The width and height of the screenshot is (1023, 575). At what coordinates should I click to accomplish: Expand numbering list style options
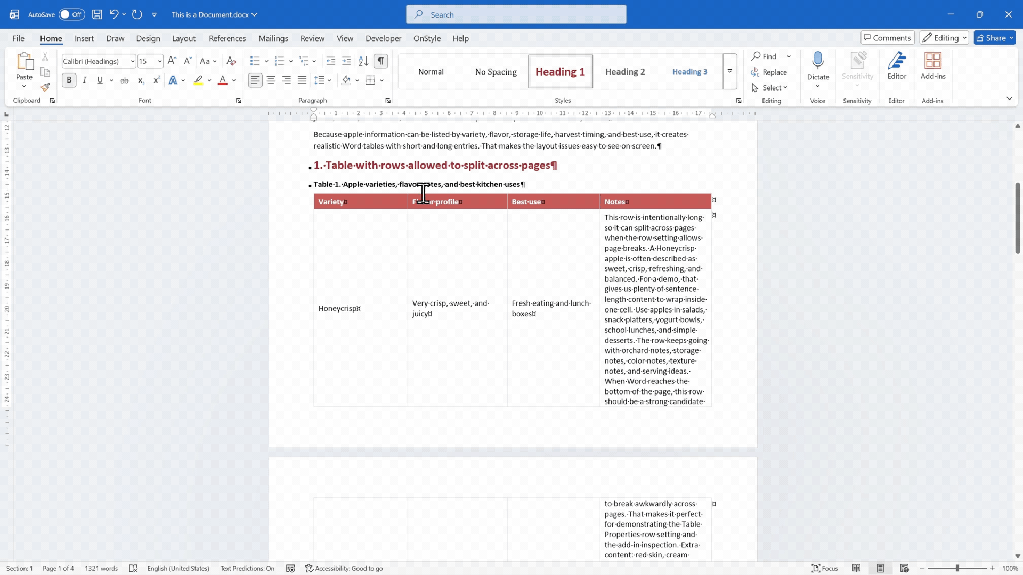(x=291, y=61)
